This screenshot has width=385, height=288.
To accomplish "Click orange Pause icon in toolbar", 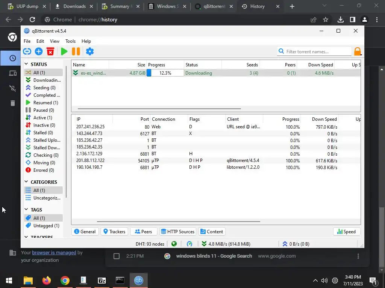I will [76, 51].
